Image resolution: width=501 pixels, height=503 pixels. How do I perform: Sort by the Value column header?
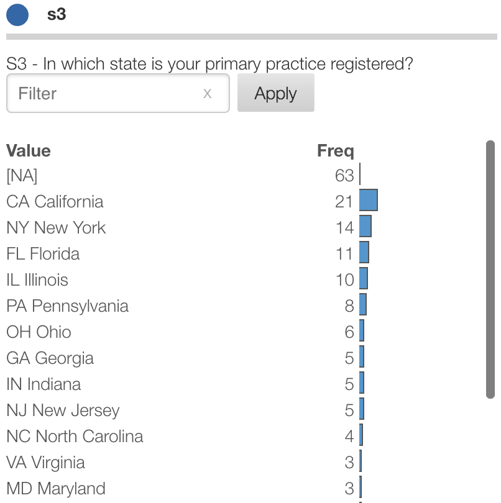tap(29, 151)
